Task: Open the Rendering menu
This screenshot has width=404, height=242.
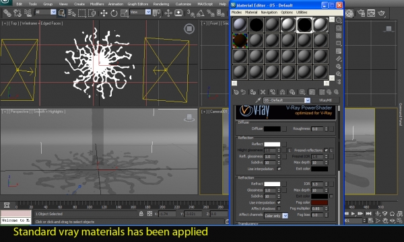Action: click(162, 4)
